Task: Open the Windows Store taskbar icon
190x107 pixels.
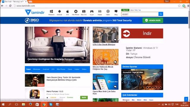Action: click(37, 104)
